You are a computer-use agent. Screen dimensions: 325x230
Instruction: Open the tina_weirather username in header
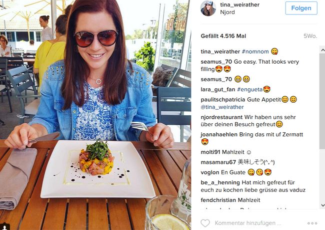tap(239, 5)
